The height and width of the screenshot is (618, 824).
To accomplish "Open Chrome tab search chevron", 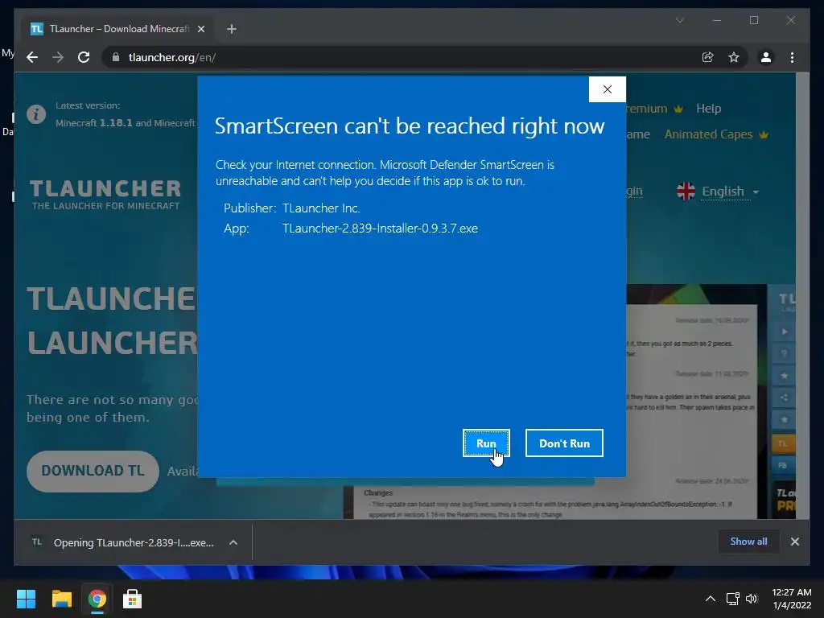I will pos(679,20).
